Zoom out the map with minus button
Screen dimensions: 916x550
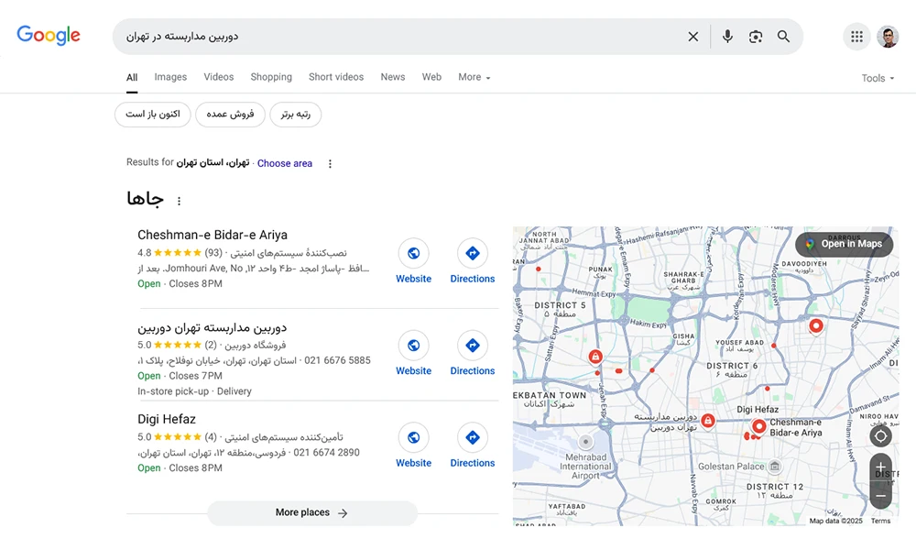click(880, 496)
